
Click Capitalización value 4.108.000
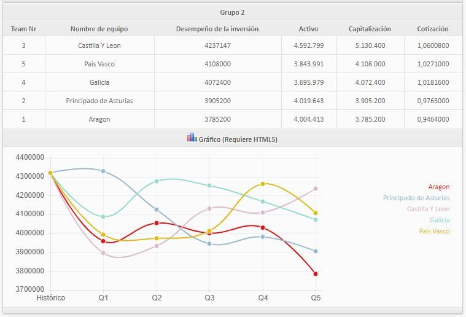point(370,64)
